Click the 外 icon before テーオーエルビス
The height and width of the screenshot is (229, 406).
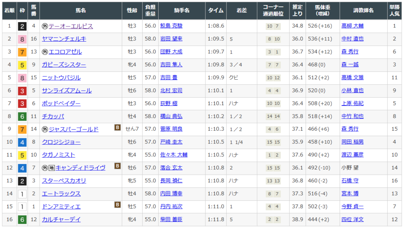click(45, 26)
